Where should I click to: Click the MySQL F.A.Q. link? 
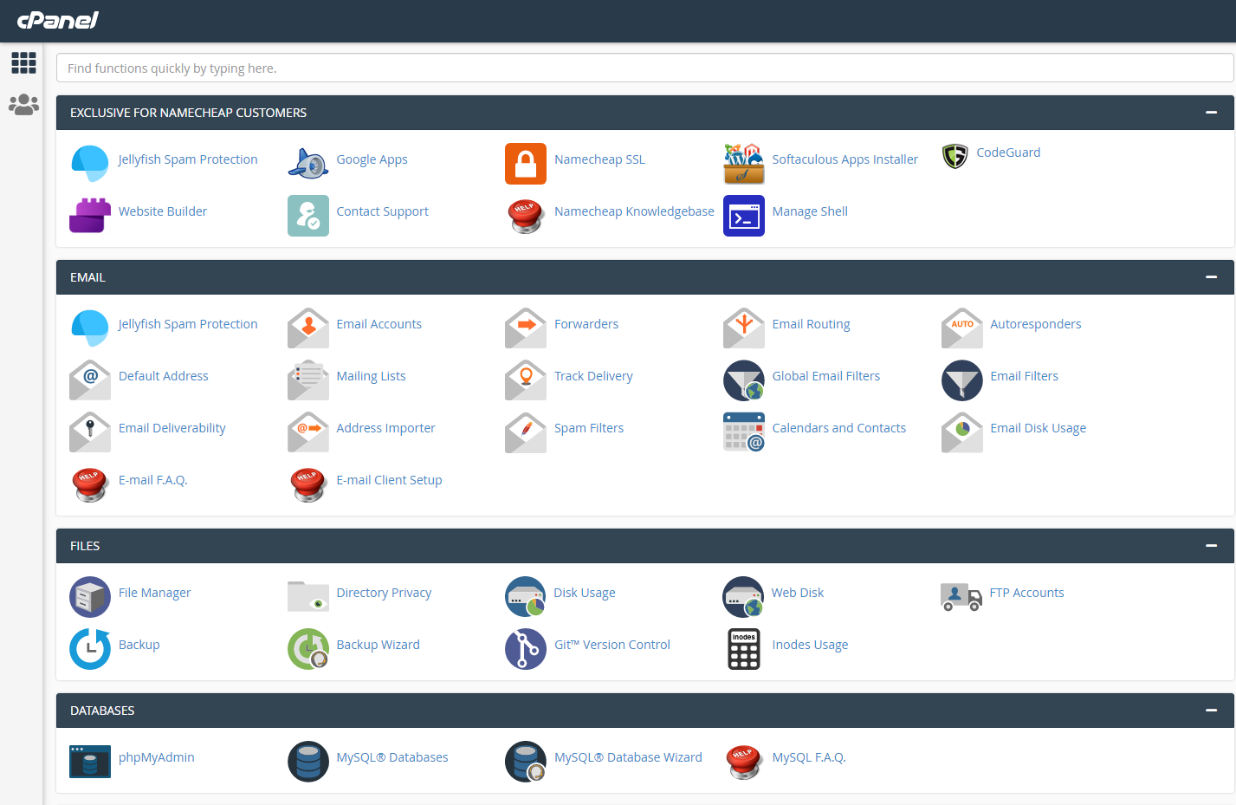coord(809,757)
